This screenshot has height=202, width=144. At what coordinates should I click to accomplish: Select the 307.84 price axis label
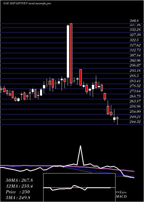click(135, 55)
